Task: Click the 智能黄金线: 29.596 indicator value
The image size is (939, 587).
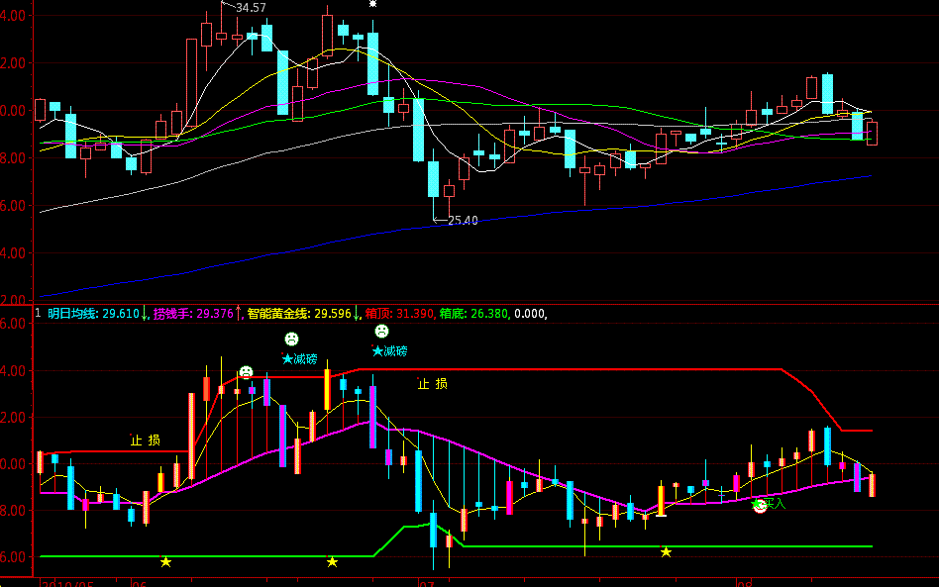Action: point(299,314)
